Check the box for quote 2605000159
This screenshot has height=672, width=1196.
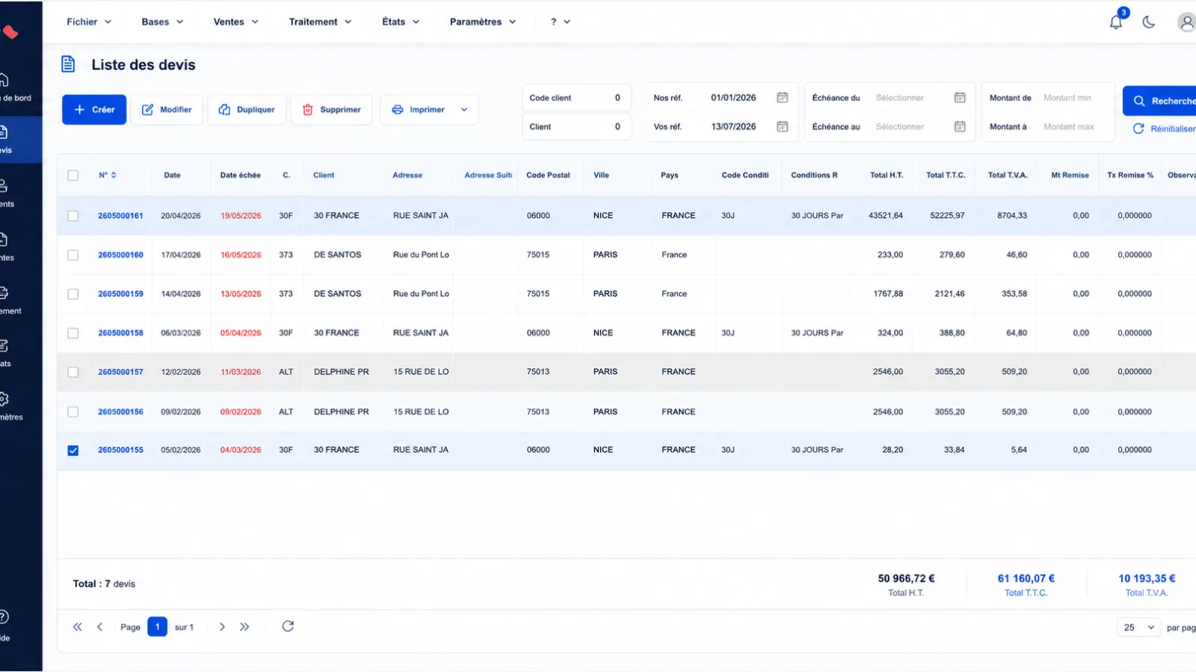coord(73,294)
